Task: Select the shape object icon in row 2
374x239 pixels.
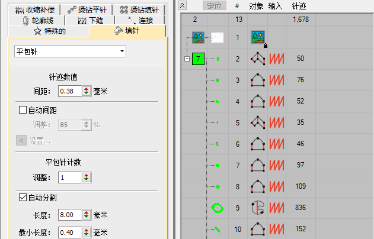Action: 258,59
